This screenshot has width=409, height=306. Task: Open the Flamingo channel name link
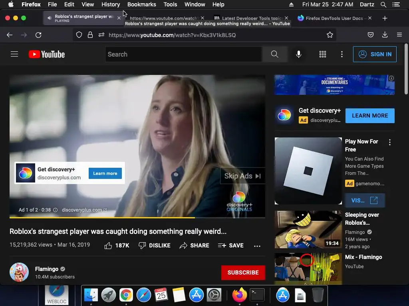tap(47, 269)
